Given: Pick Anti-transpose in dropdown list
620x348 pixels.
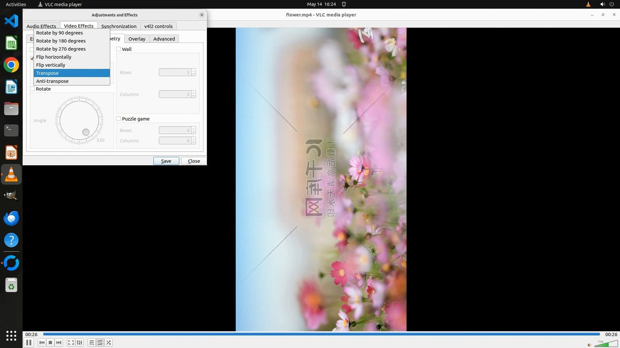Looking at the screenshot, I should [x=52, y=81].
